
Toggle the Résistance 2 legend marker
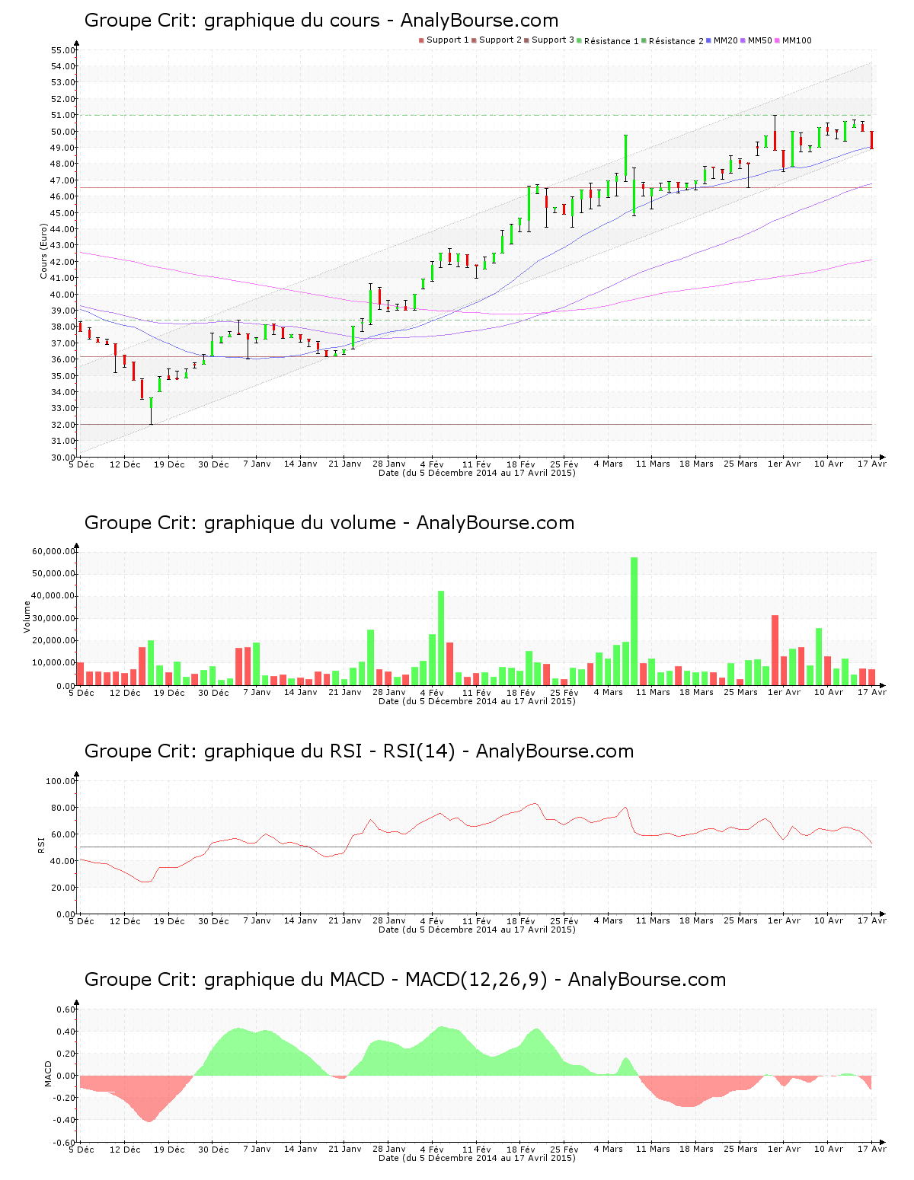[x=644, y=39]
